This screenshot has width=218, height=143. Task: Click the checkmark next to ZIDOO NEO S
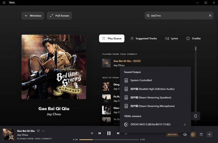(x=185, y=124)
